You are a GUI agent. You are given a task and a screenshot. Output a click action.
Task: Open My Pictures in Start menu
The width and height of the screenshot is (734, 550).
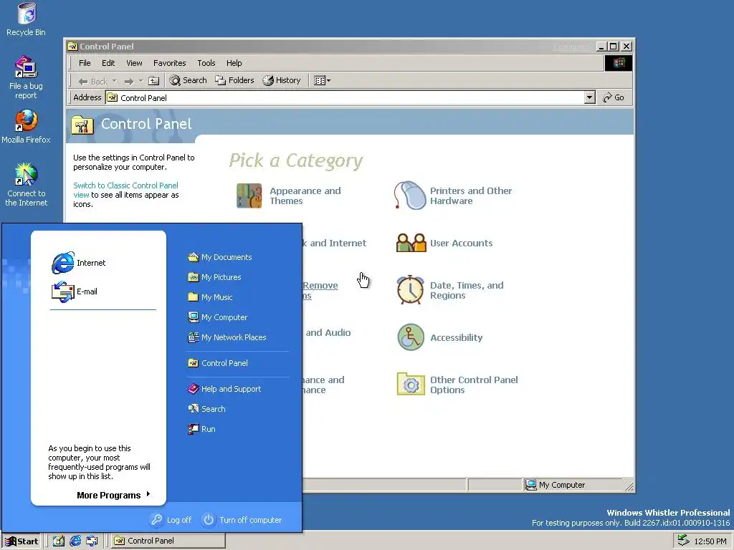click(214, 277)
